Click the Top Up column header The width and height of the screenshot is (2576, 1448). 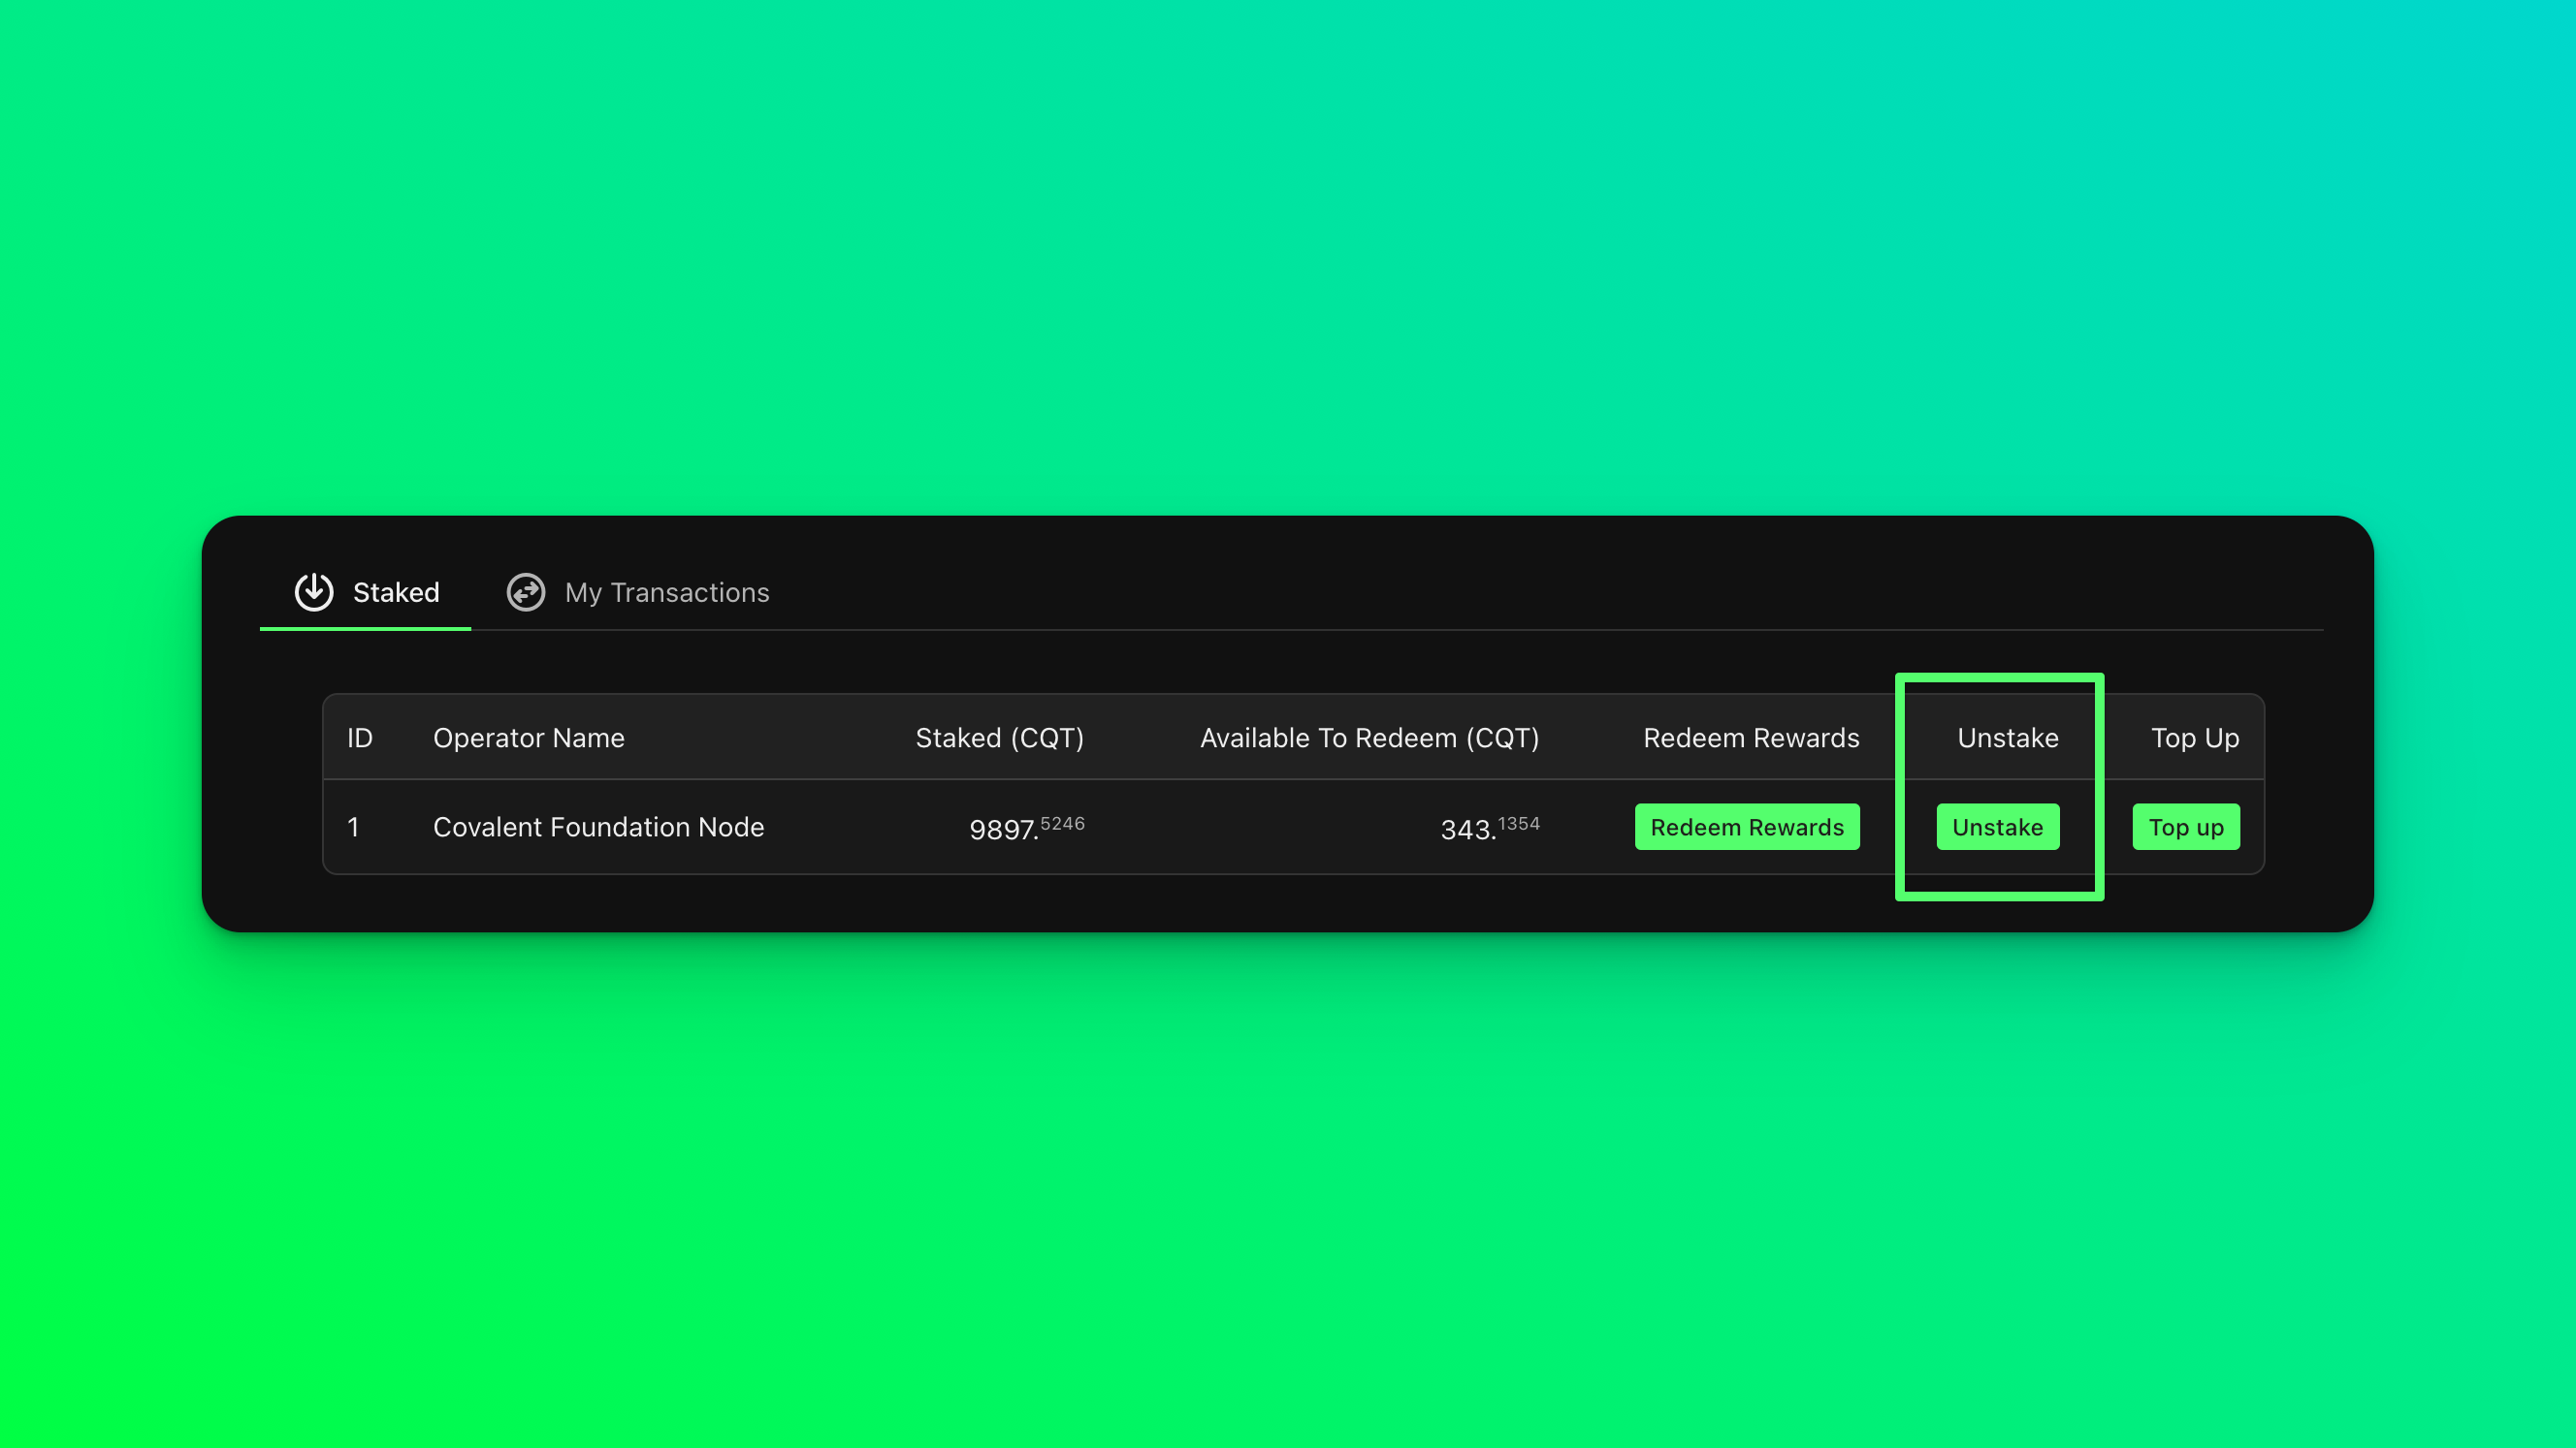point(2195,738)
